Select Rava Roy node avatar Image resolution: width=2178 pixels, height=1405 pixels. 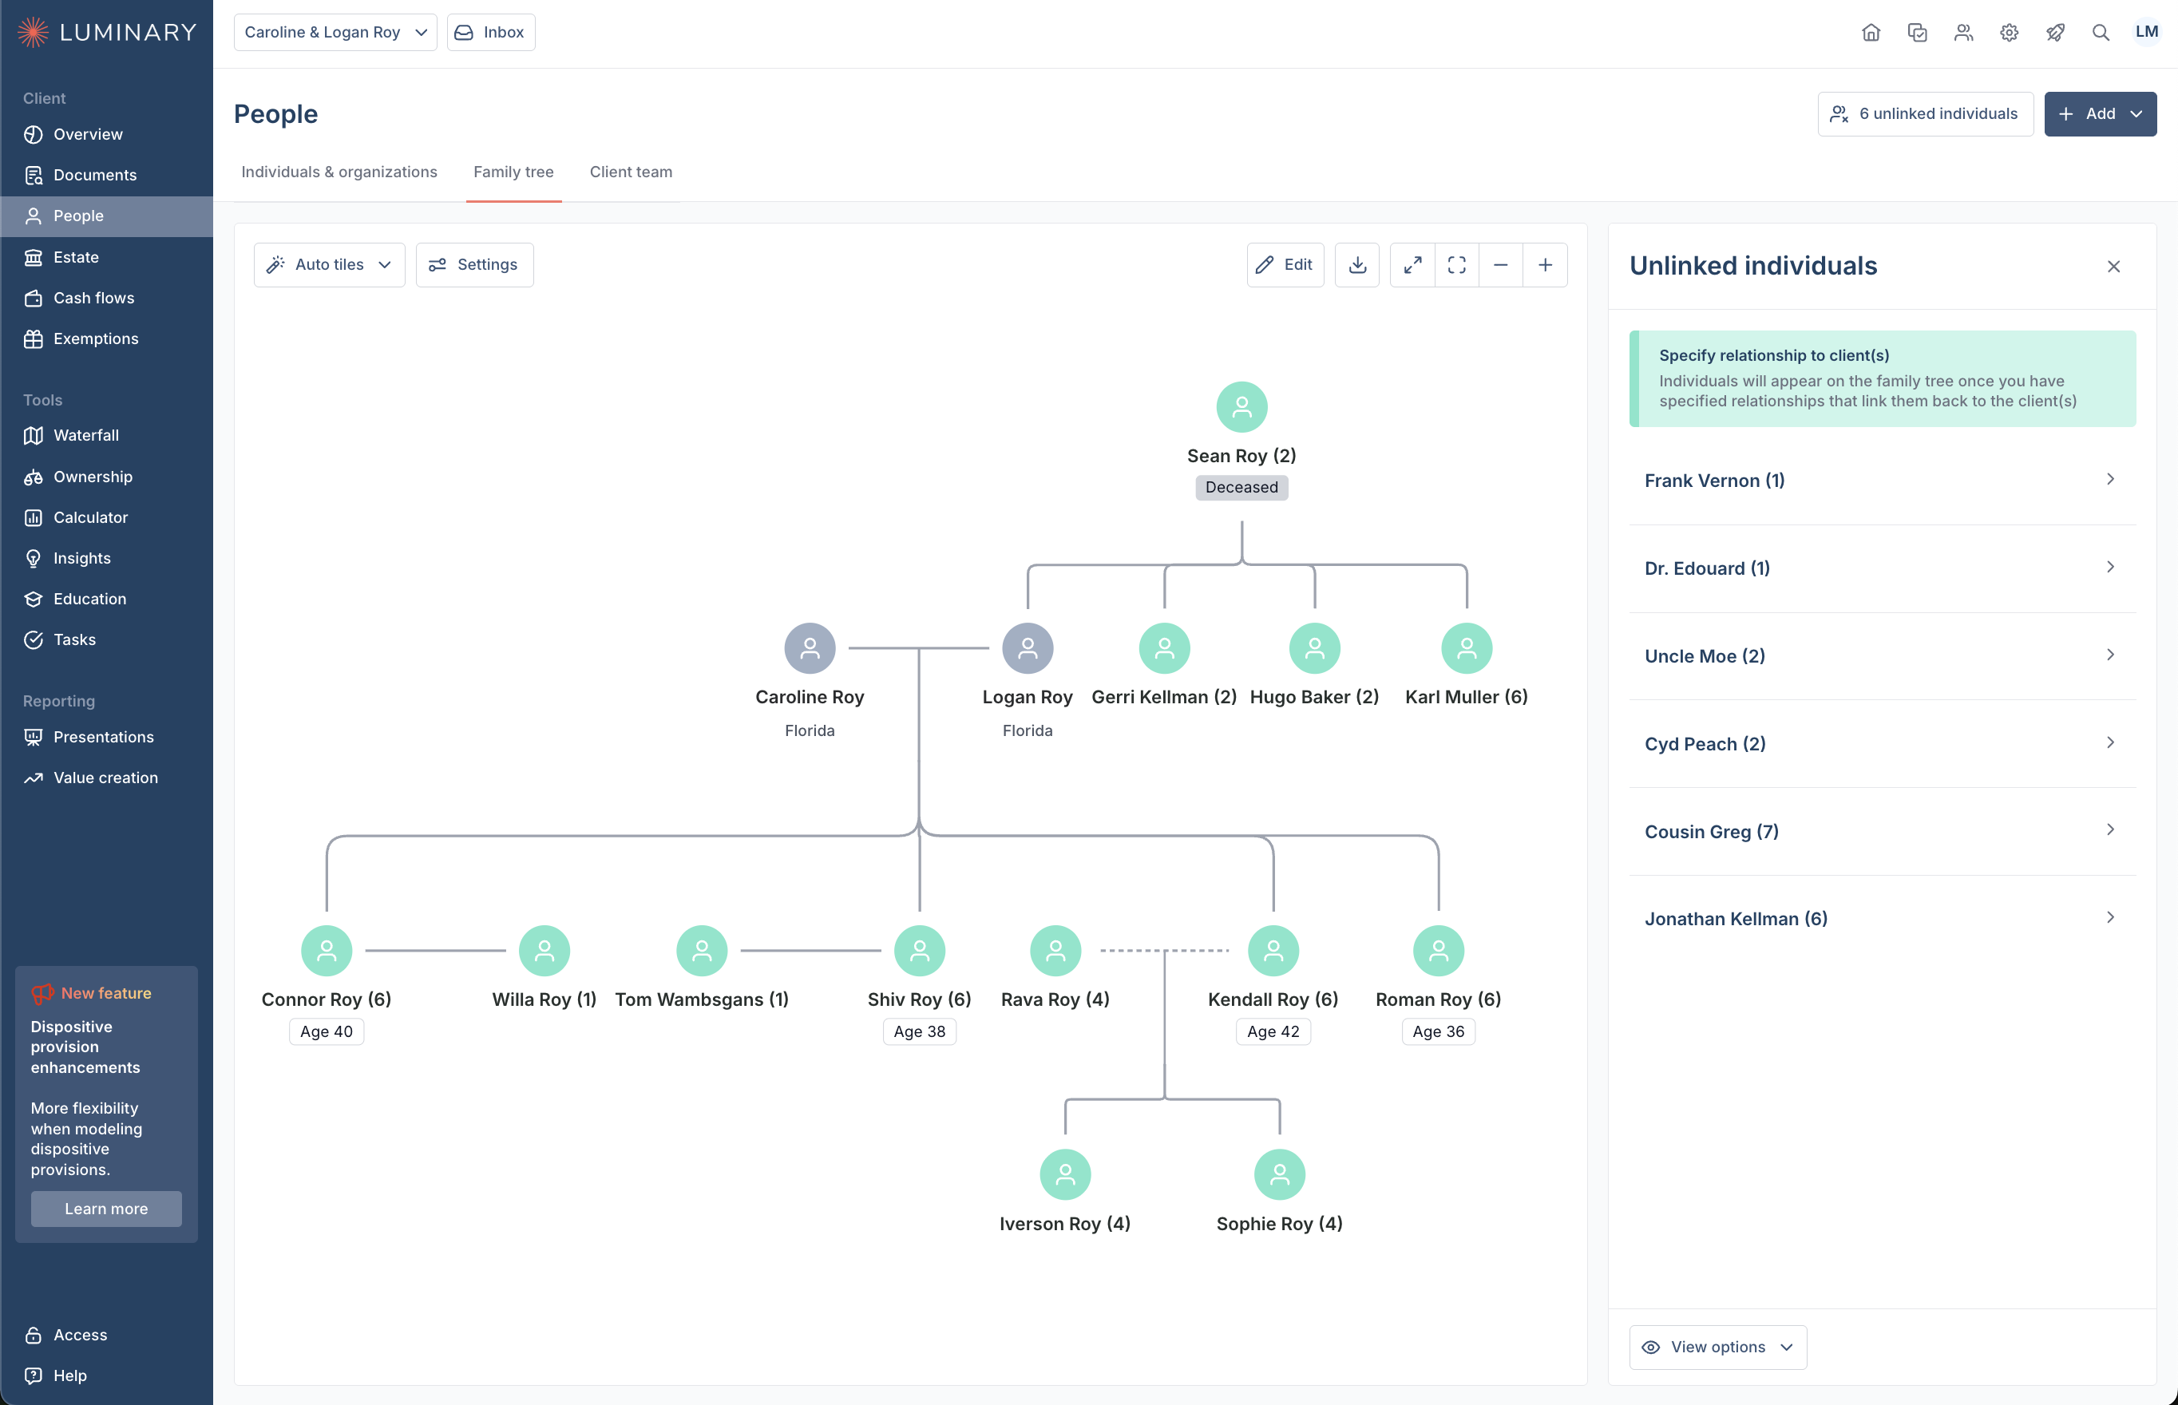pyautogui.click(x=1055, y=951)
